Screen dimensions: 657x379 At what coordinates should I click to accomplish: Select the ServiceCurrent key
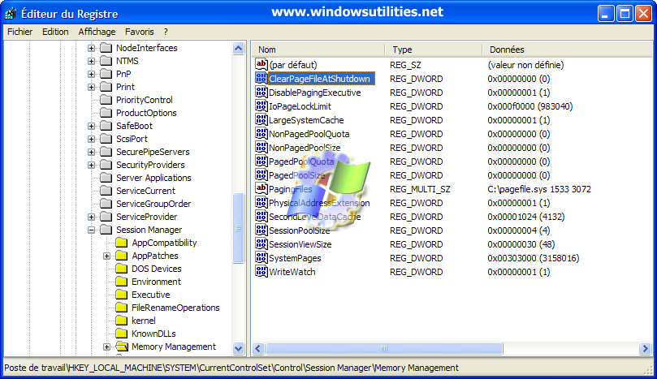(x=145, y=191)
